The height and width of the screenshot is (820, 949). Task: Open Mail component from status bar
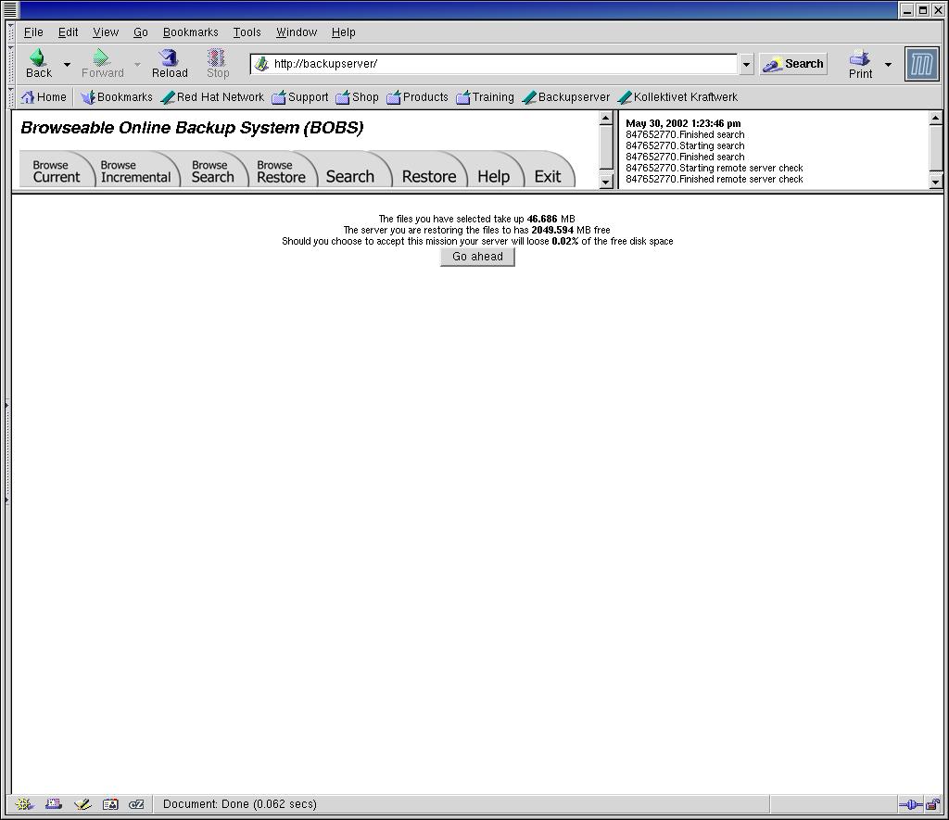click(54, 804)
